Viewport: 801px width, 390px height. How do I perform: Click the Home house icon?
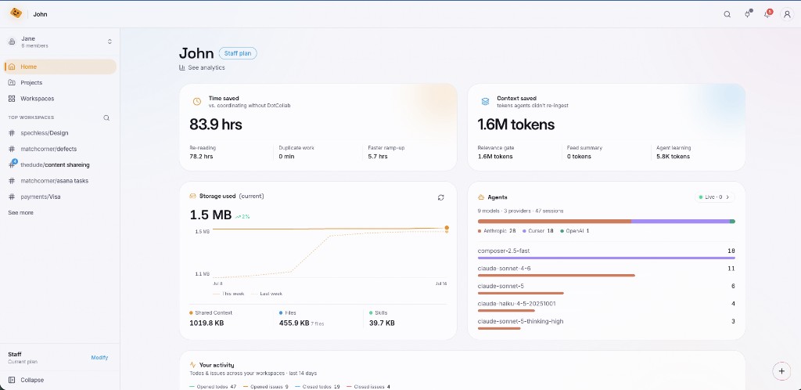click(12, 67)
